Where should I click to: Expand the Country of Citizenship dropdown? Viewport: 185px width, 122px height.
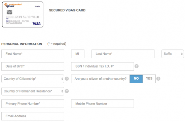tap(33, 79)
